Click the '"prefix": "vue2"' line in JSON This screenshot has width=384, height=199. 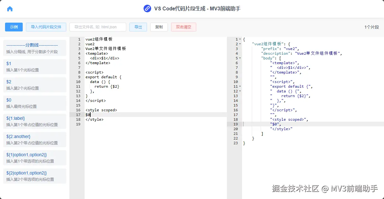point(280,49)
